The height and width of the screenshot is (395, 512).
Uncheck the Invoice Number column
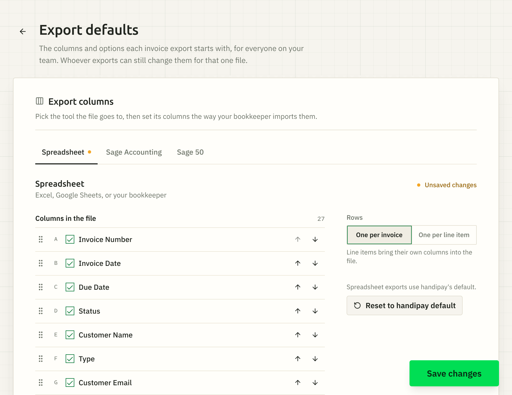[x=70, y=239]
